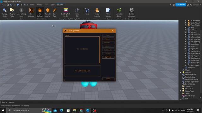Expand the LeftHand item in Explorer
This screenshot has width=202, height=113.
[186, 32]
